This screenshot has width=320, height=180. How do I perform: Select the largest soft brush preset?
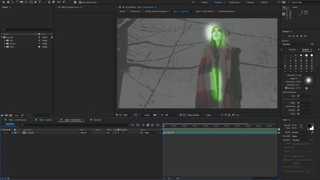pos(311,66)
